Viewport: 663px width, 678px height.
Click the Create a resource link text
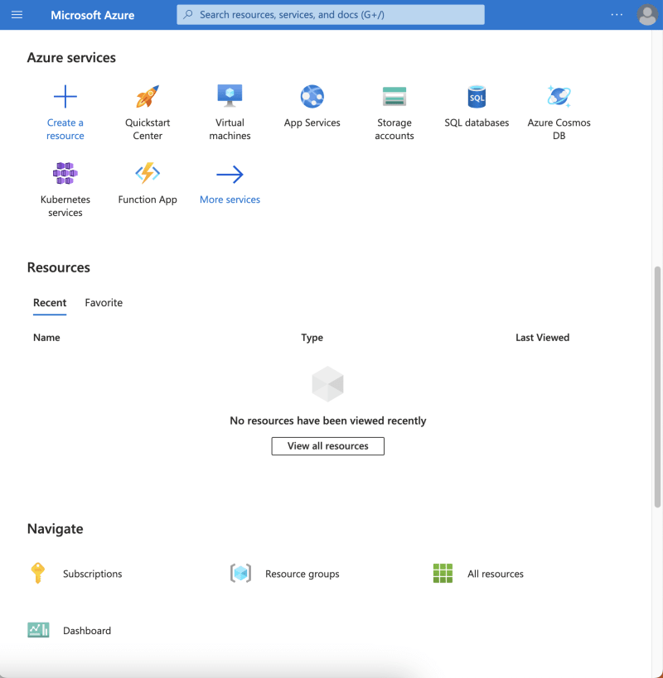pyautogui.click(x=65, y=129)
